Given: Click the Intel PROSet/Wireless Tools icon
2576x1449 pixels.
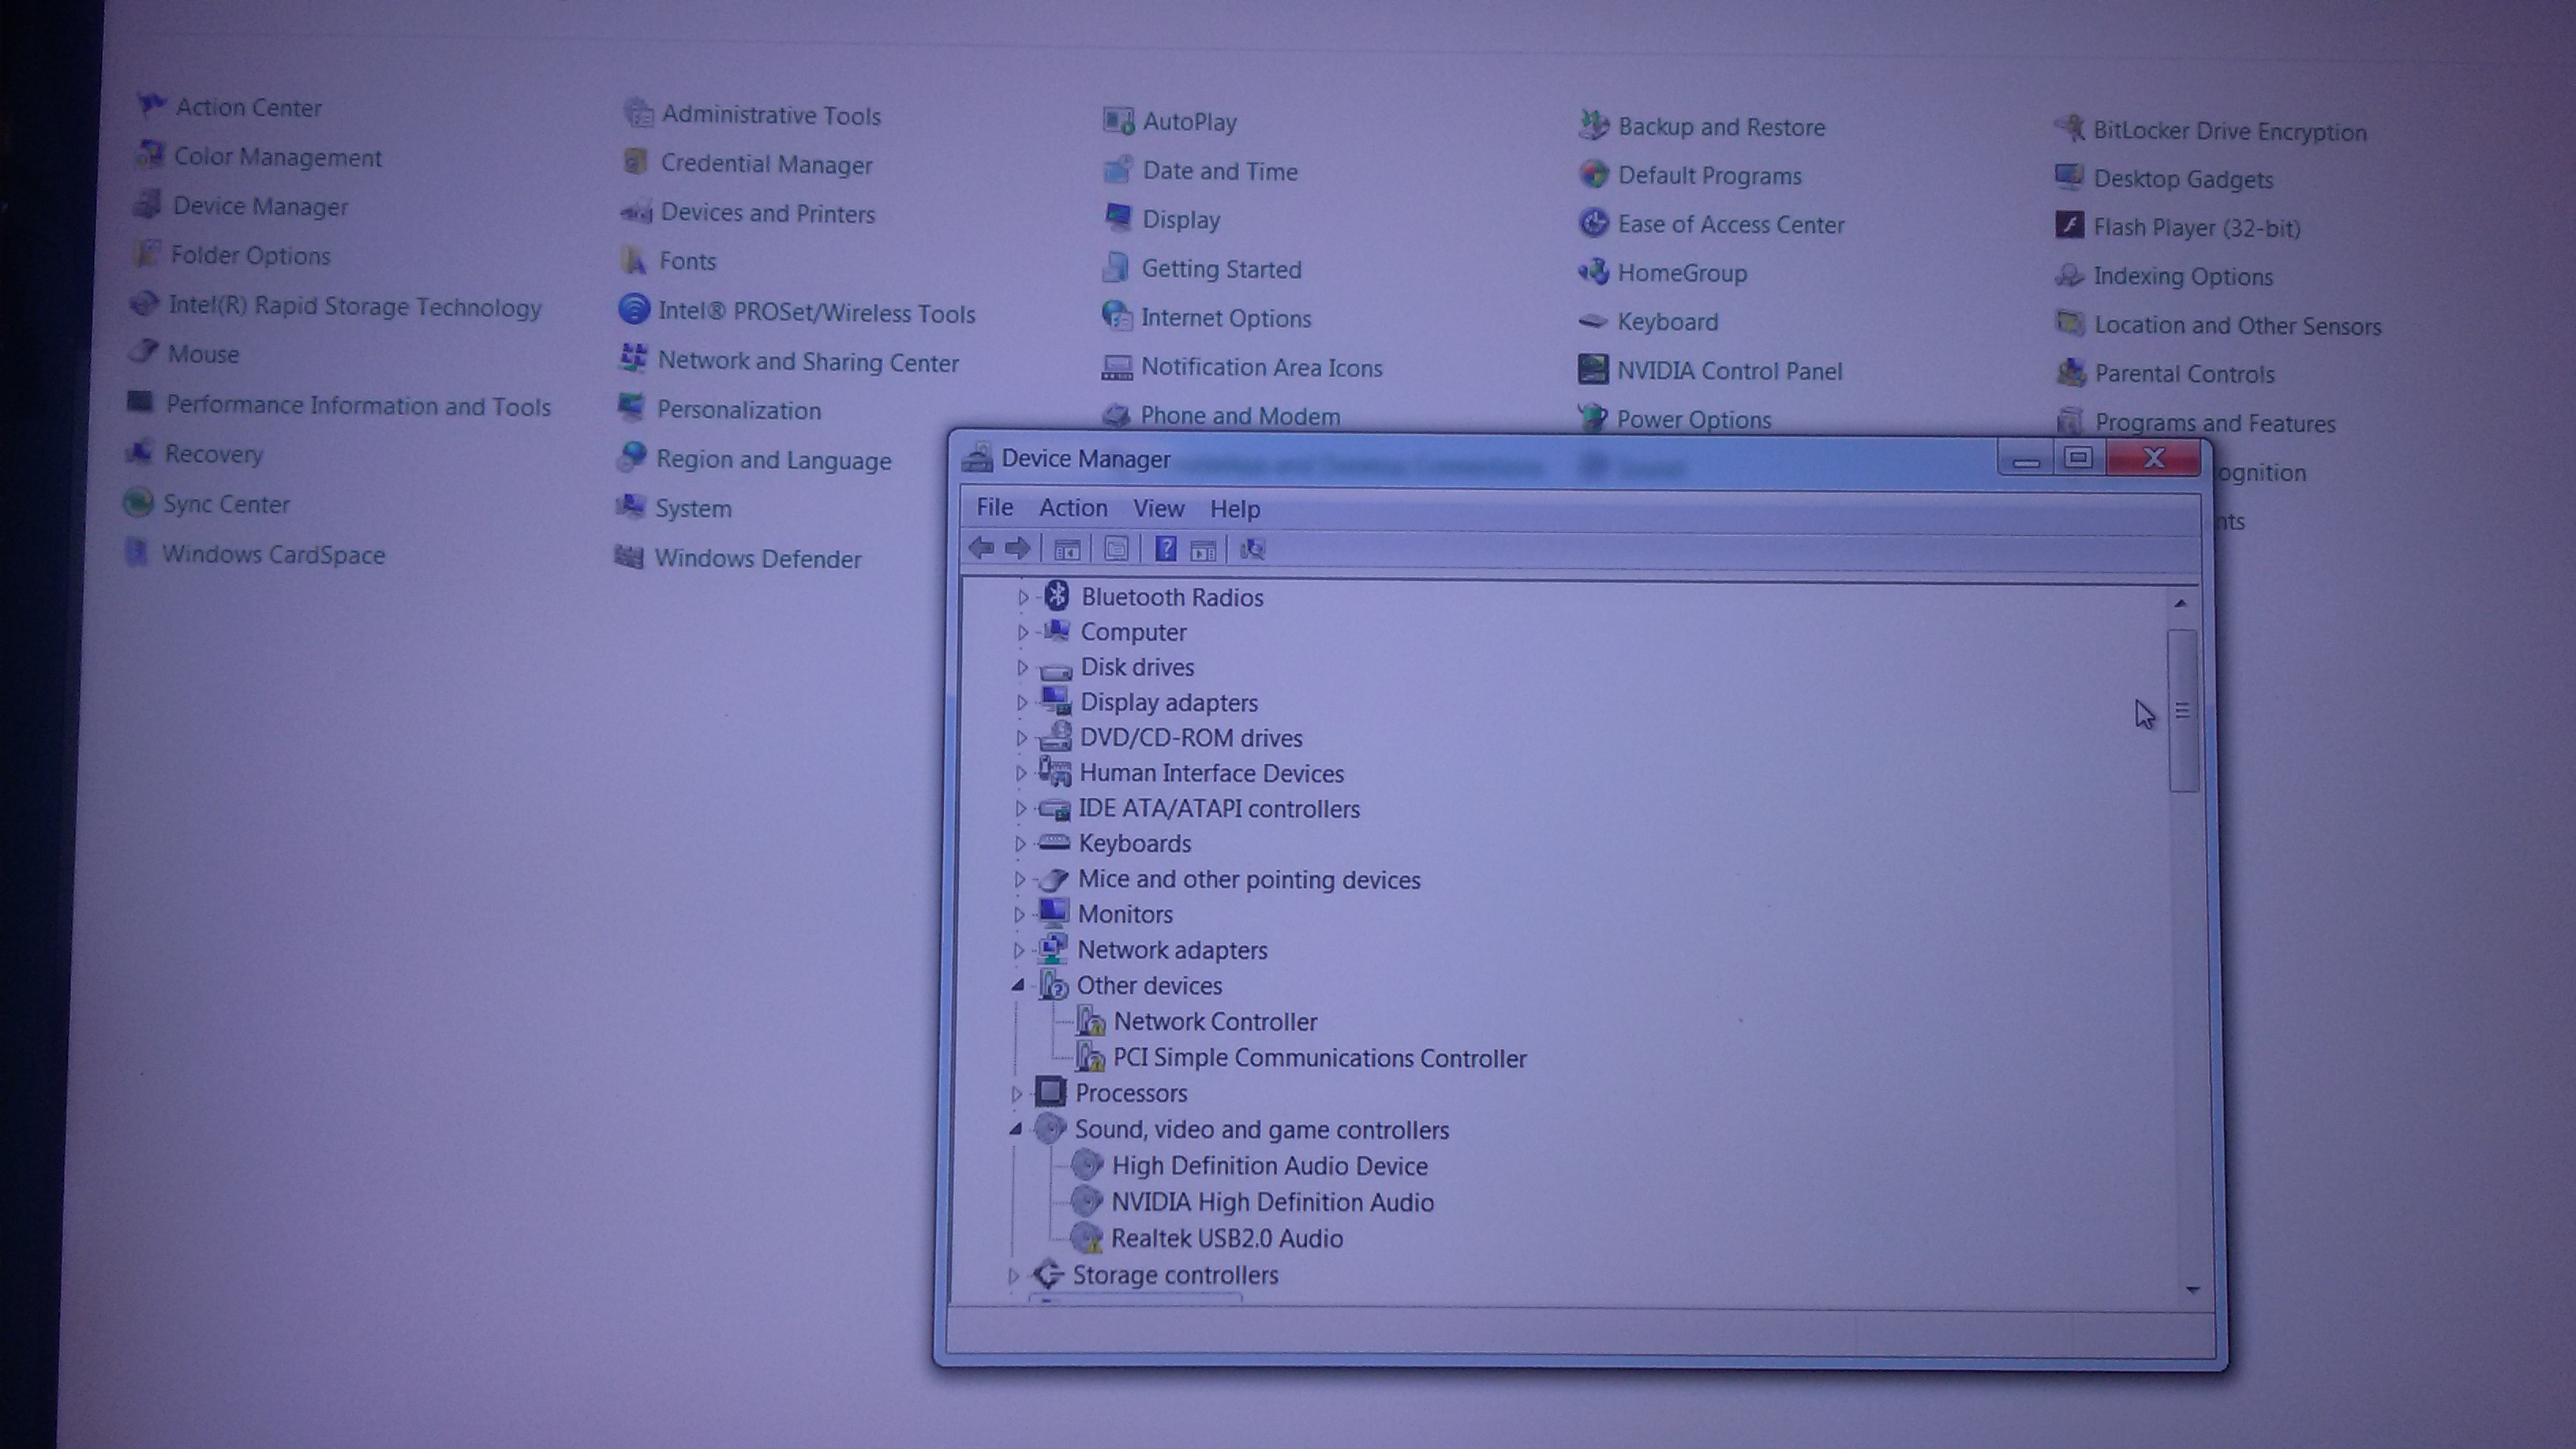Looking at the screenshot, I should click(x=634, y=310).
